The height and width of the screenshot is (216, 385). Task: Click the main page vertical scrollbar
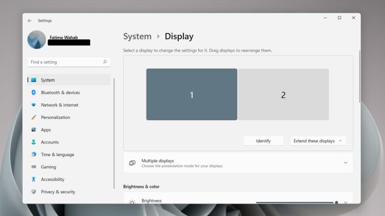(x=359, y=76)
